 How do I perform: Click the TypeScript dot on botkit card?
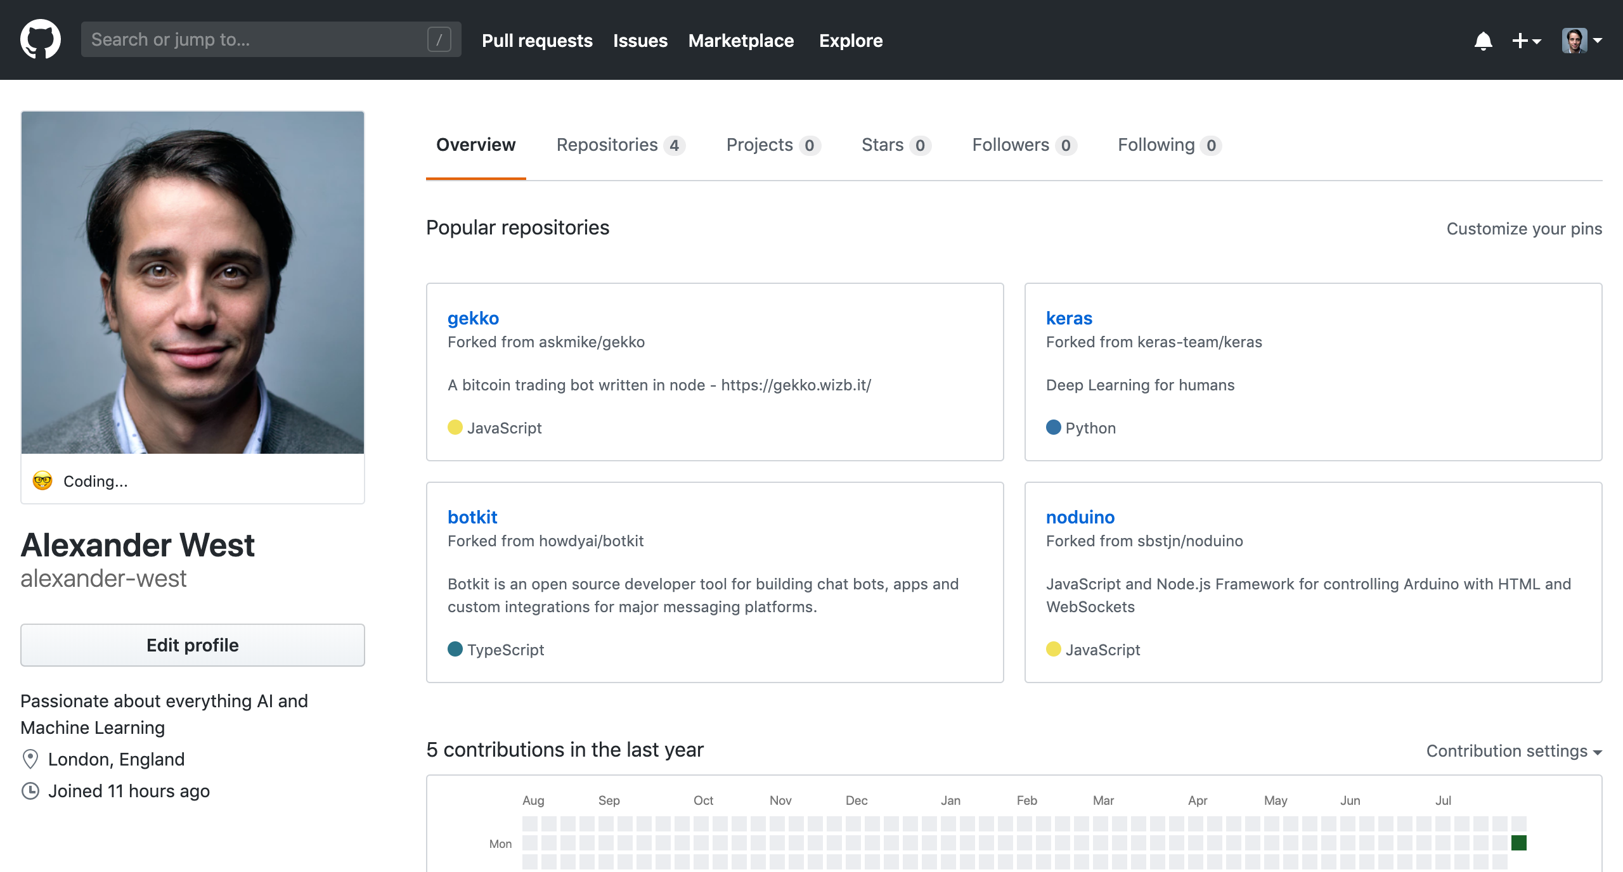click(x=455, y=649)
